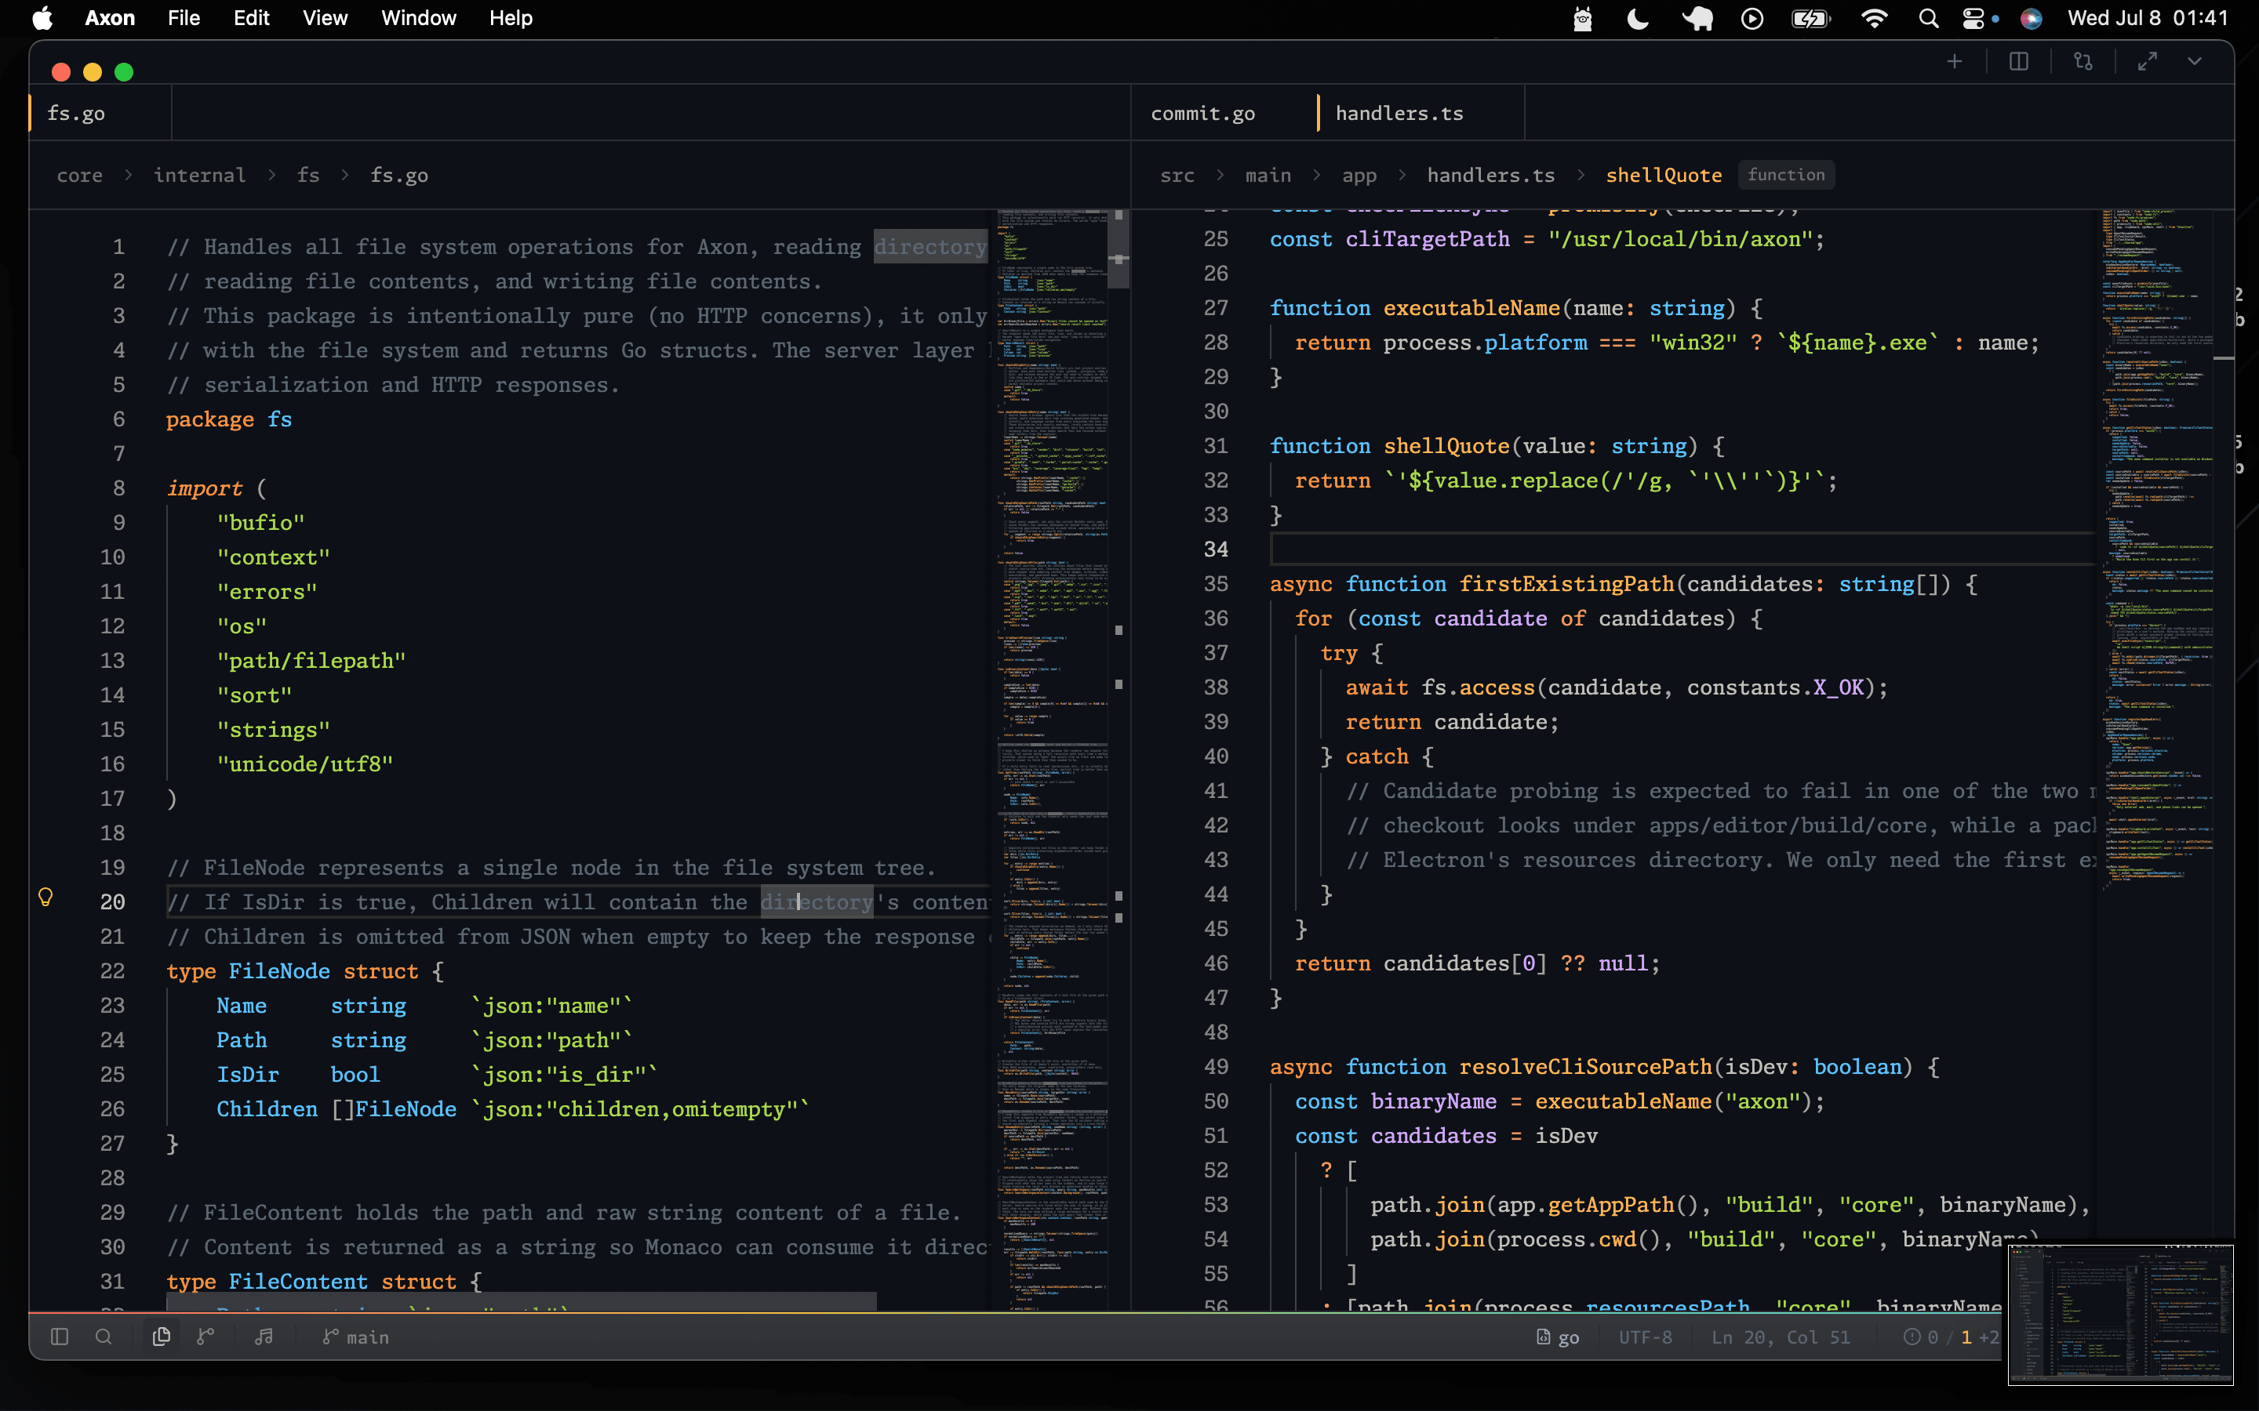The image size is (2259, 1411).
Task: Open the Apple menu
Action: pyautogui.click(x=42, y=18)
